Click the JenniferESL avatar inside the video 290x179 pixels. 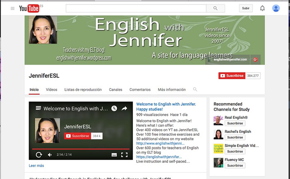(x=48, y=131)
